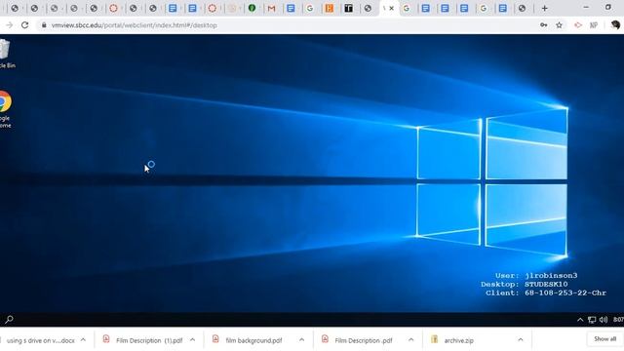Bookmark this page with the star

(x=559, y=25)
